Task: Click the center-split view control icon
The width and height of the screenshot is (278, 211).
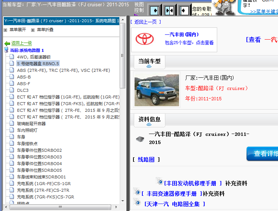Action: click(169, 11)
